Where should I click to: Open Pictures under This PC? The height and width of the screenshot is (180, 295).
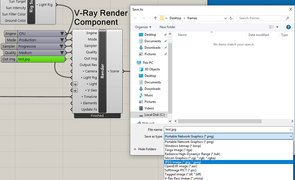coord(150,102)
